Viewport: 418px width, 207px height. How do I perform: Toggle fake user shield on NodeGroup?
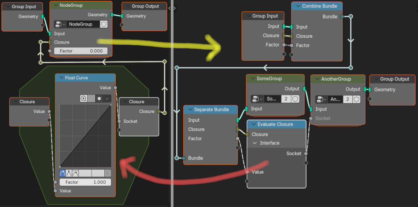pos(104,24)
